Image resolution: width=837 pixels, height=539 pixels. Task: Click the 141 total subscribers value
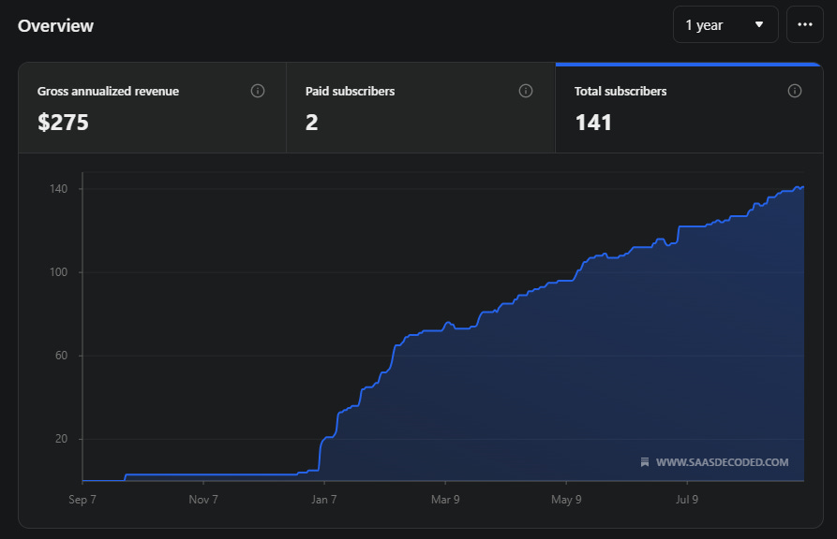coord(593,123)
